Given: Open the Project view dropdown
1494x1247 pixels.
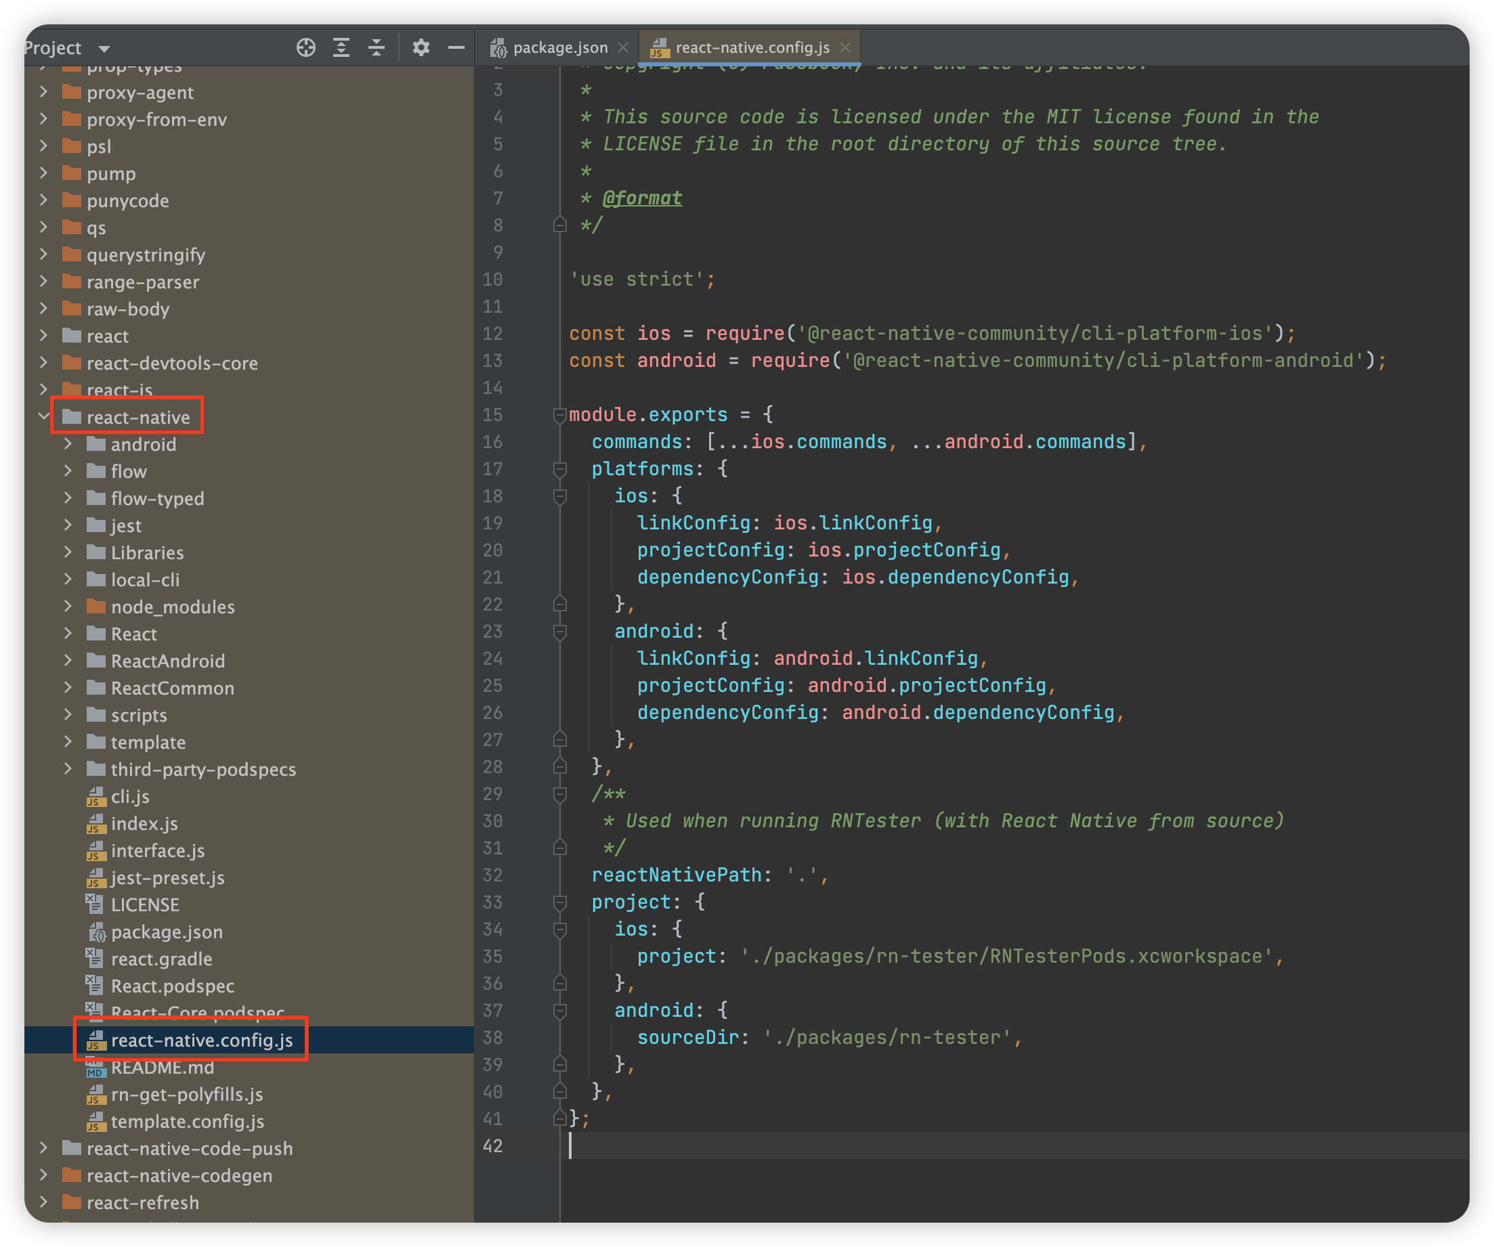Looking at the screenshot, I should [104, 48].
